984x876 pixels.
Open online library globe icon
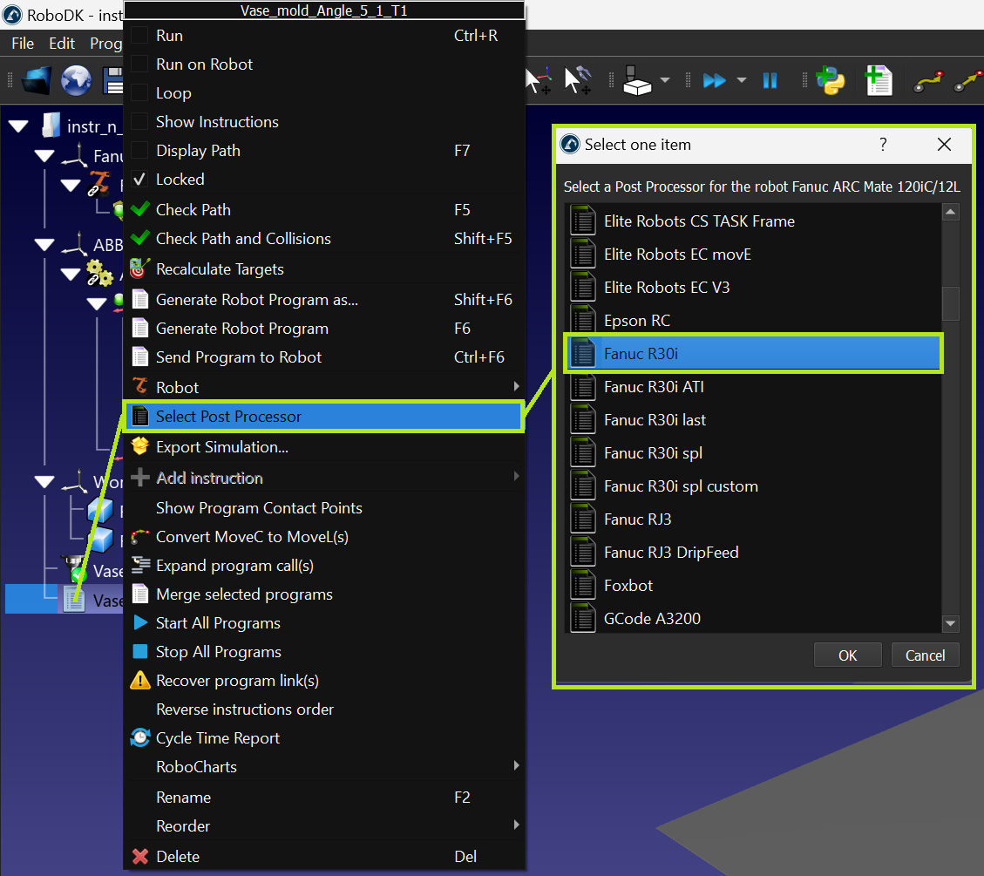coord(76,81)
